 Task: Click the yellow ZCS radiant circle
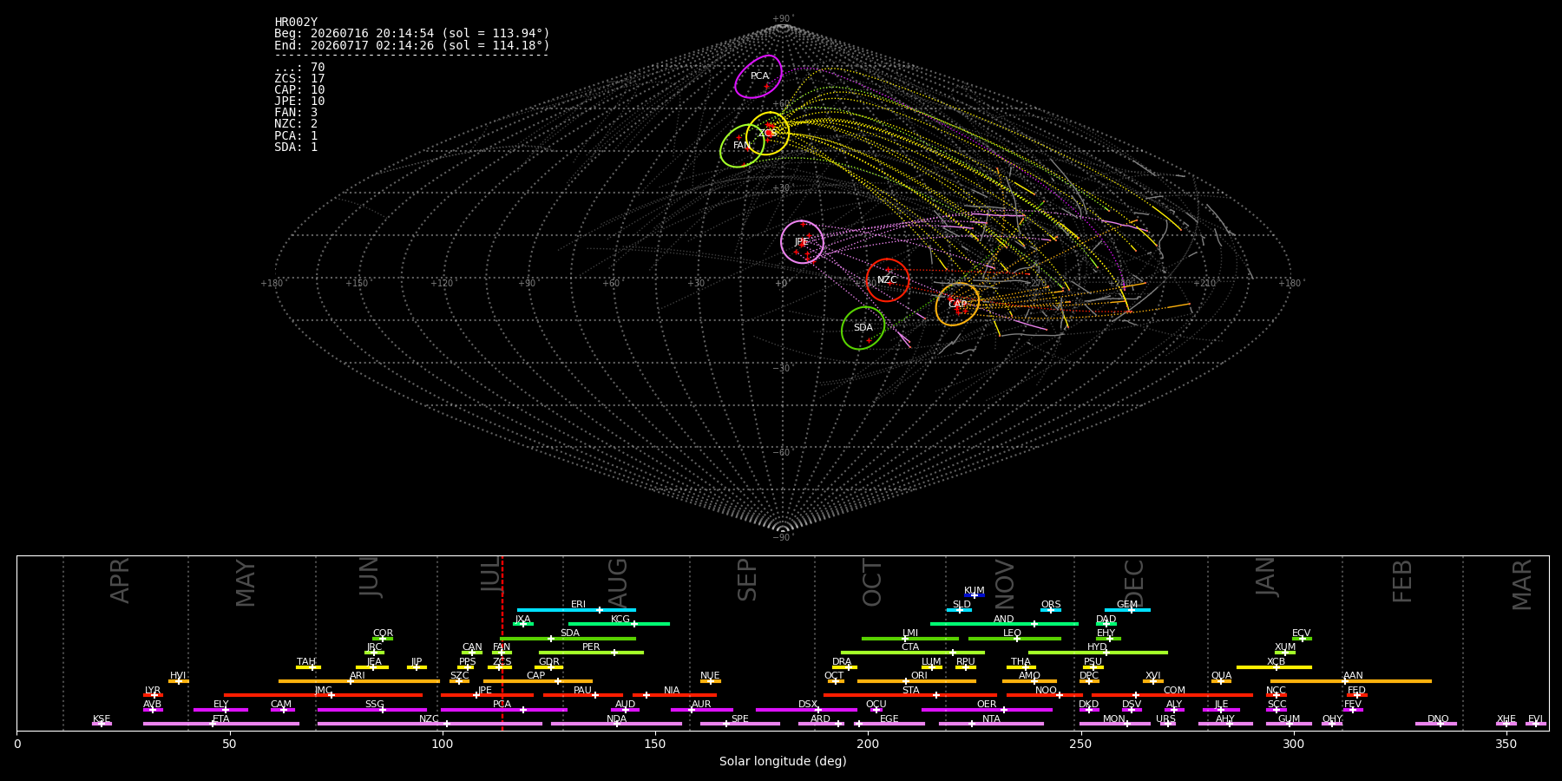767,134
